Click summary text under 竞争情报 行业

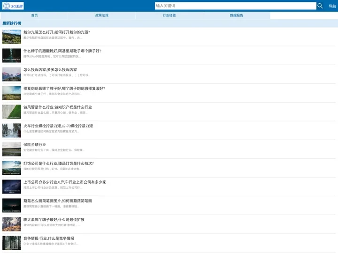pos(51,244)
